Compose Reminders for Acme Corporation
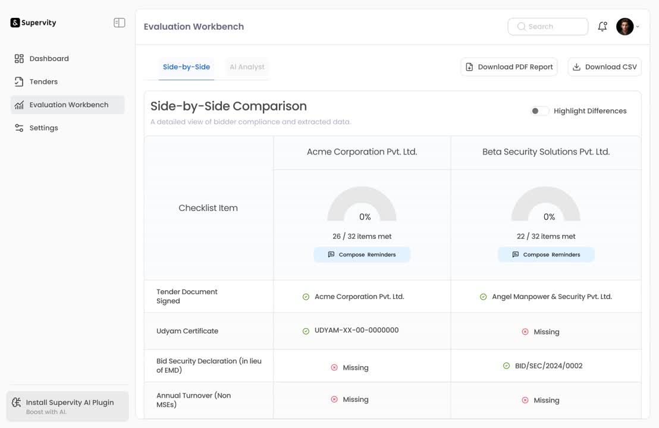659x428 pixels. (362, 254)
